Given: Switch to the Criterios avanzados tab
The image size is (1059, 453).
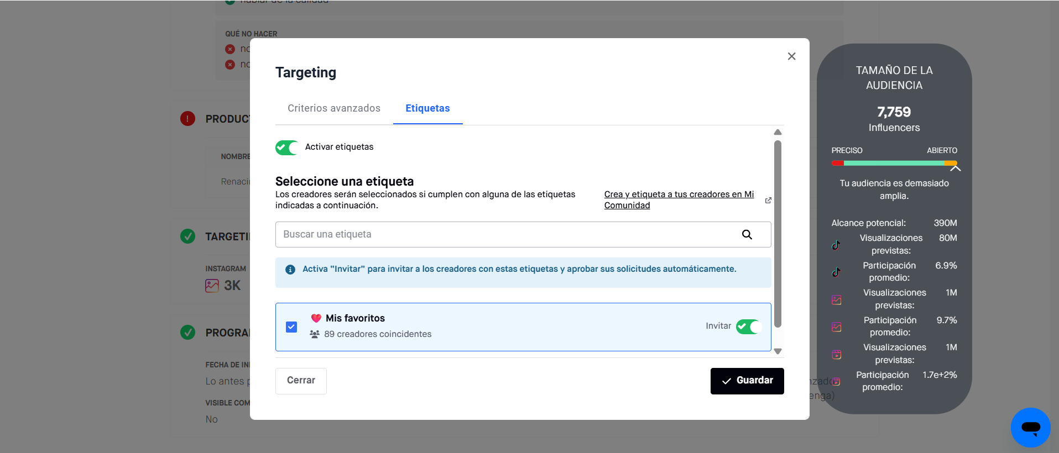Looking at the screenshot, I should click(x=334, y=108).
